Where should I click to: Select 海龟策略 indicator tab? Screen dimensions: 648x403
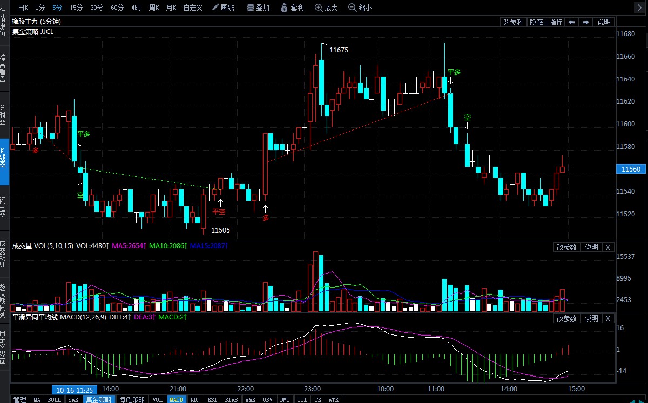click(132, 399)
